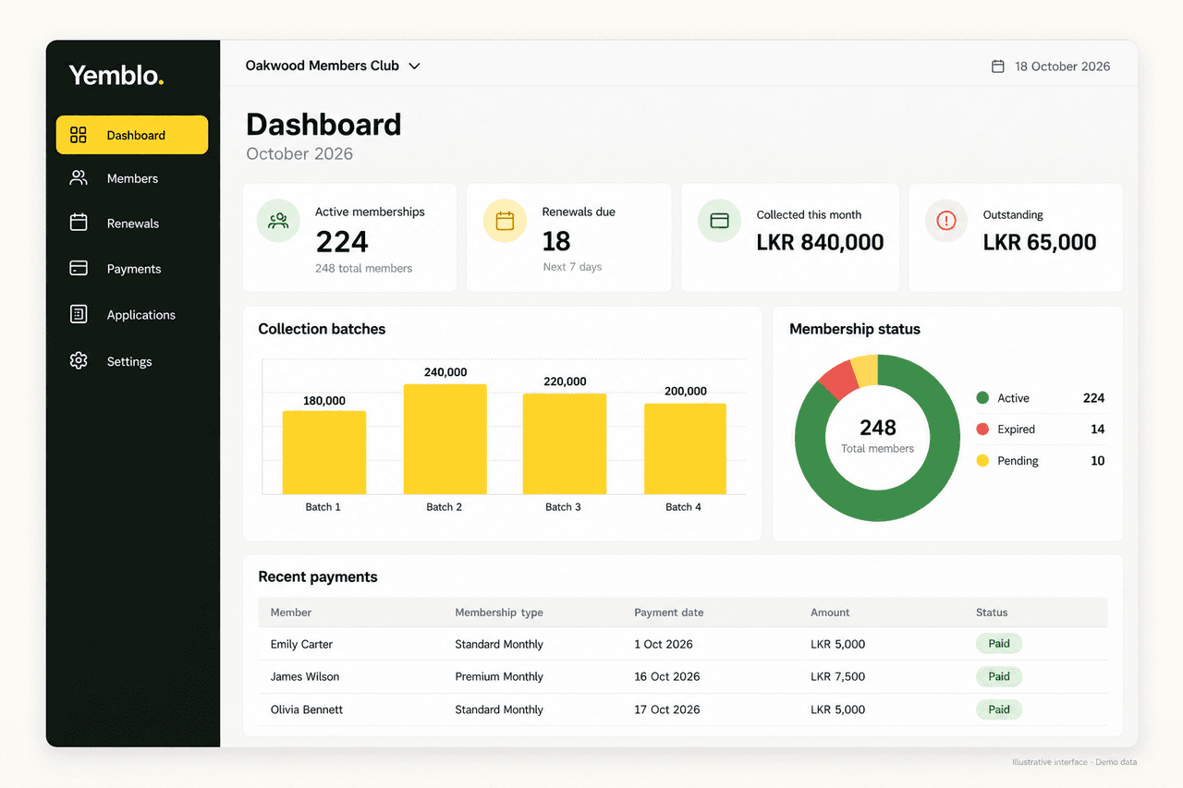The width and height of the screenshot is (1183, 788).
Task: Click the Batch 4 bar in chart
Action: [685, 449]
